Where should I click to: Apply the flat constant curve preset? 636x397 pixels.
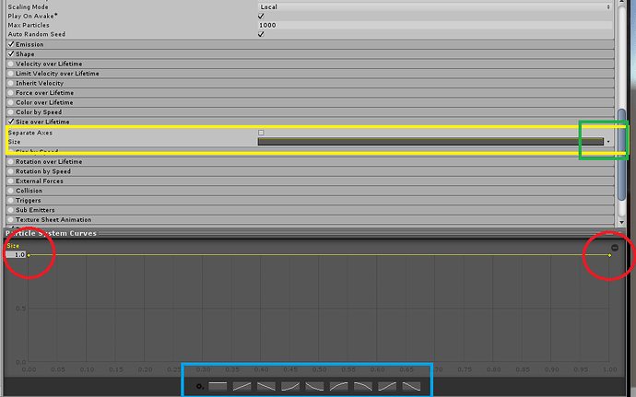[218, 387]
